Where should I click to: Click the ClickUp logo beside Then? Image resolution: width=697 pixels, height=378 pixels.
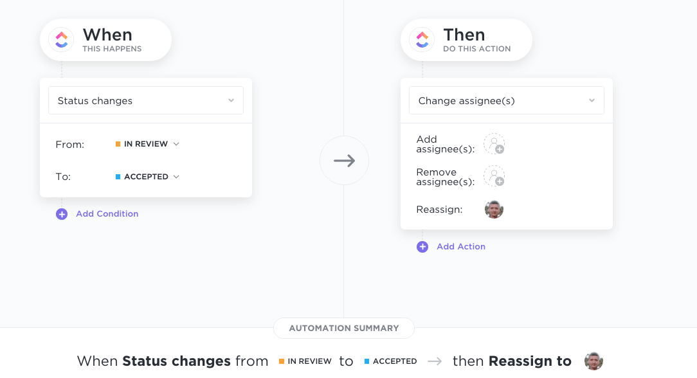point(422,39)
